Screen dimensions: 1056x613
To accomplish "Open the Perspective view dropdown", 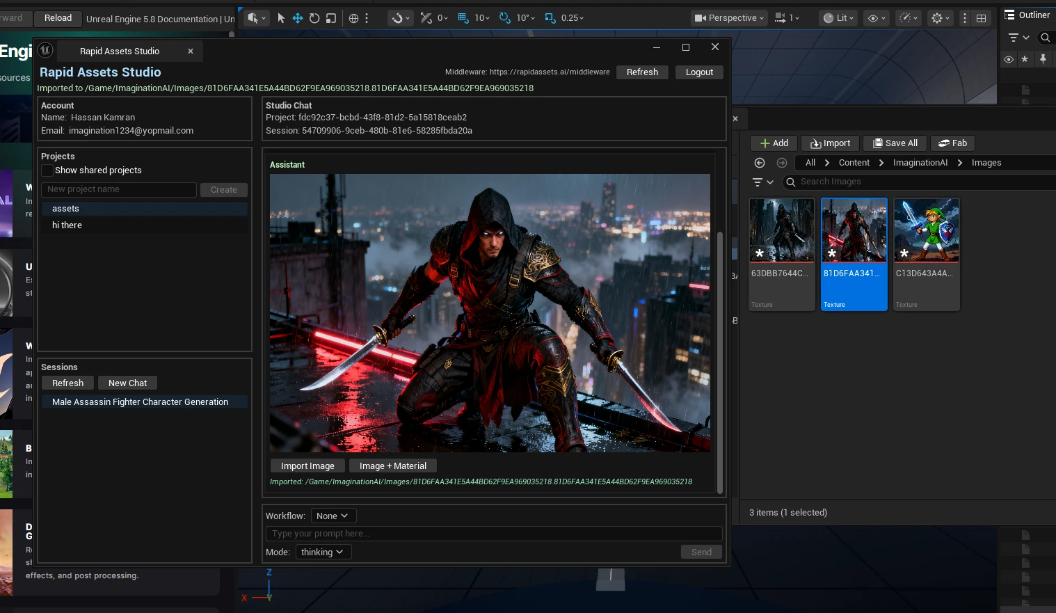I will 729,18.
